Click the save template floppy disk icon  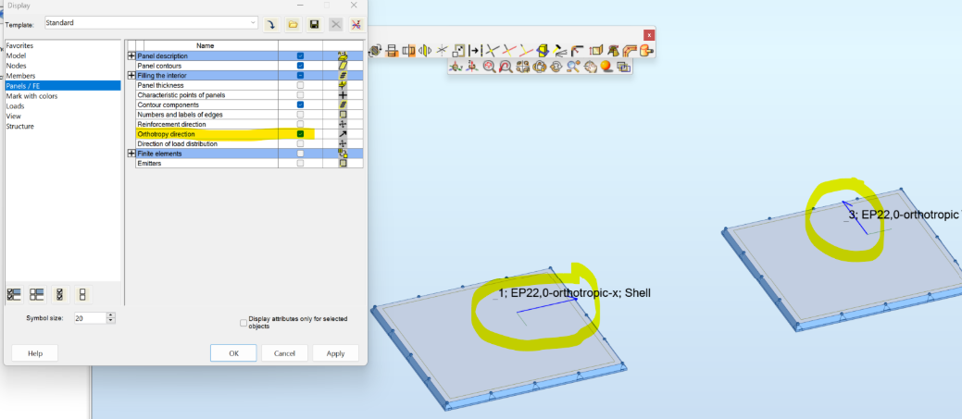[314, 24]
